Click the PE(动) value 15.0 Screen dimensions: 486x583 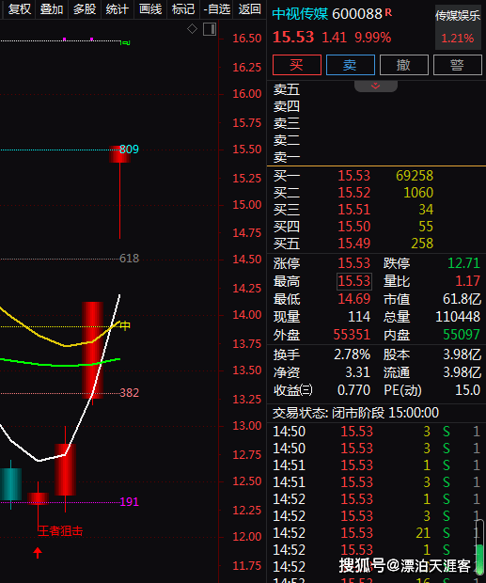tap(468, 390)
